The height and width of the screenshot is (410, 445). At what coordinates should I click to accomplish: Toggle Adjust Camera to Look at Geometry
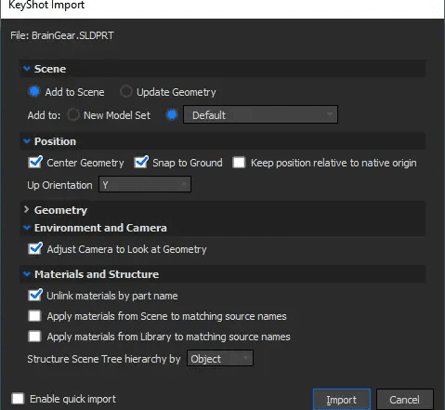pos(35,249)
